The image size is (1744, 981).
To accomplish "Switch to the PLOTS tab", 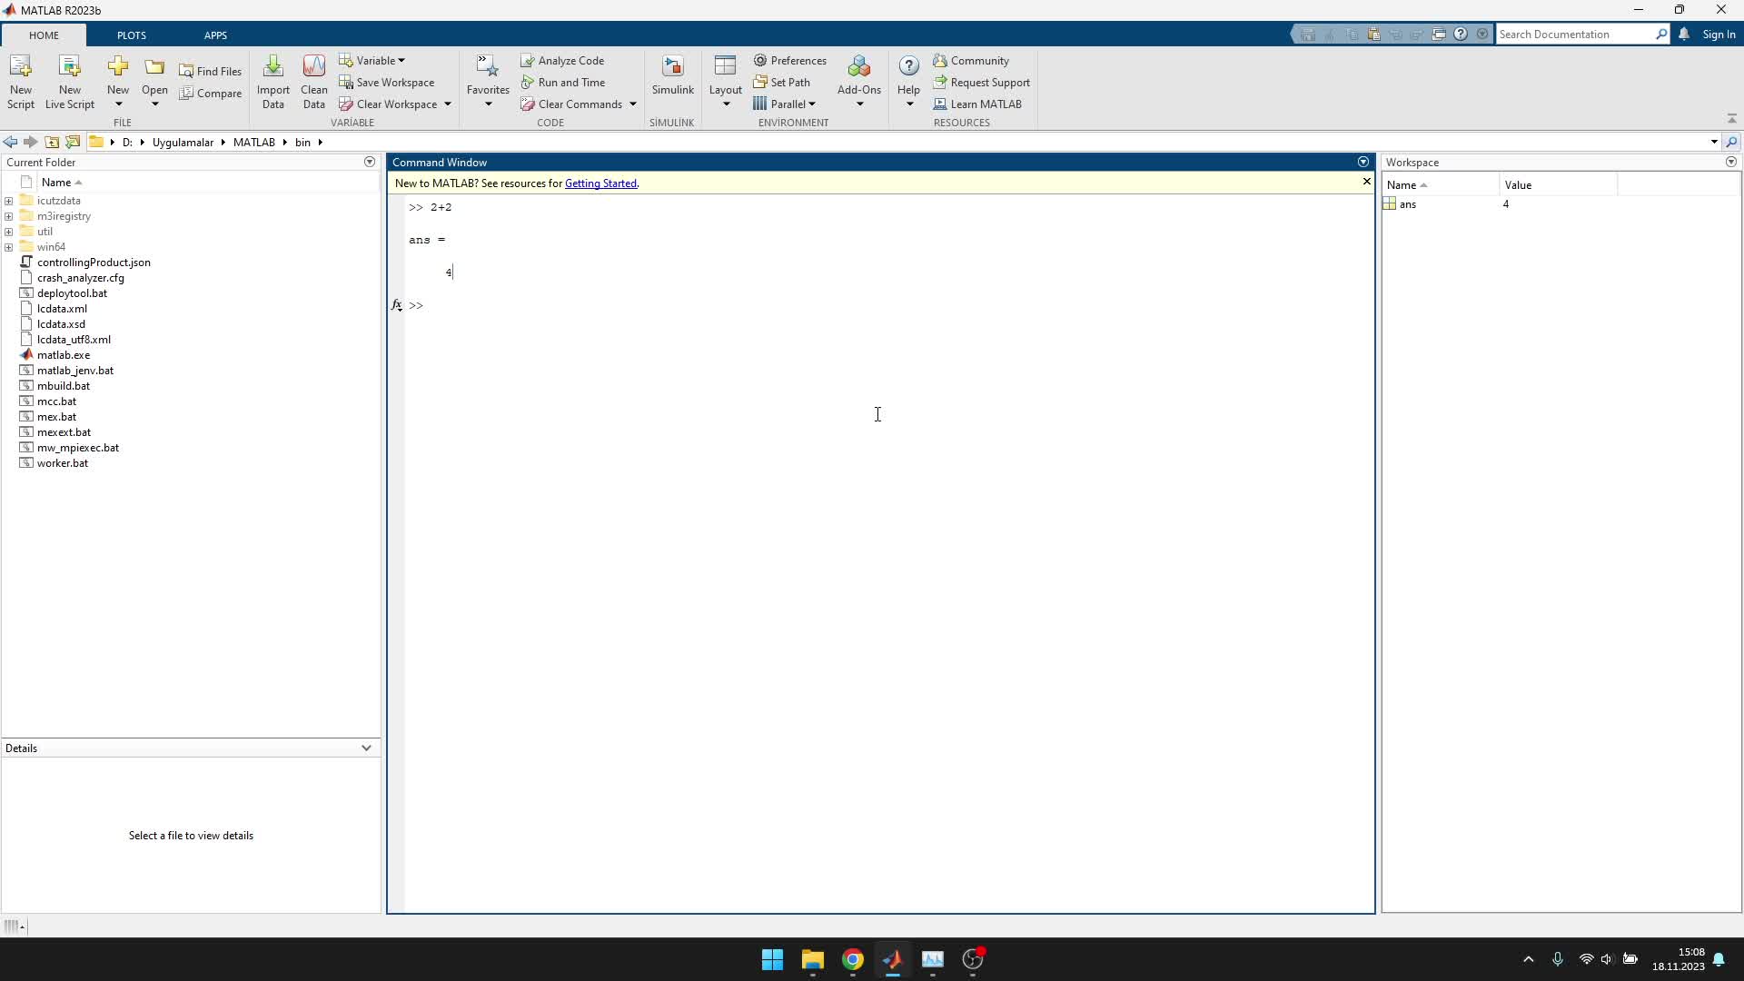I will coord(132,35).
